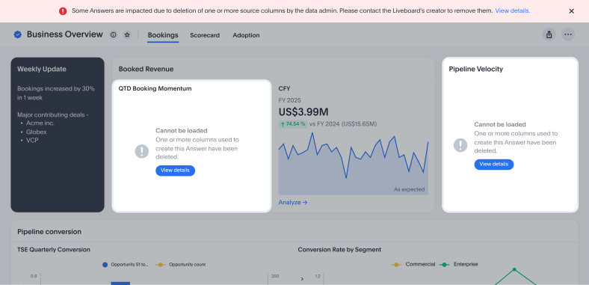Open the Analyze link under CFY chart
This screenshot has height=285, width=589.
click(x=293, y=202)
